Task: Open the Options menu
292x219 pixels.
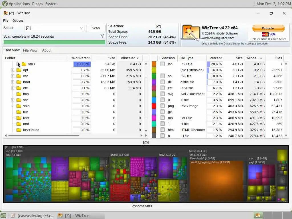Action: pyautogui.click(x=18, y=21)
